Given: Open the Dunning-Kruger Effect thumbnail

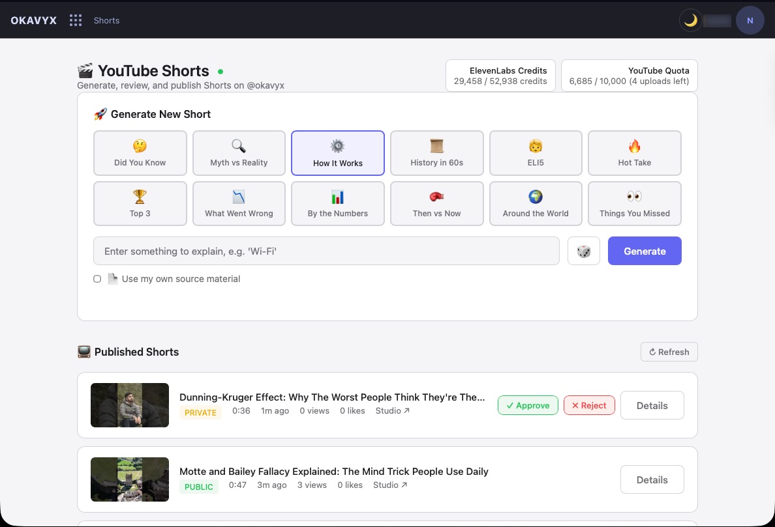Looking at the screenshot, I should coord(130,405).
